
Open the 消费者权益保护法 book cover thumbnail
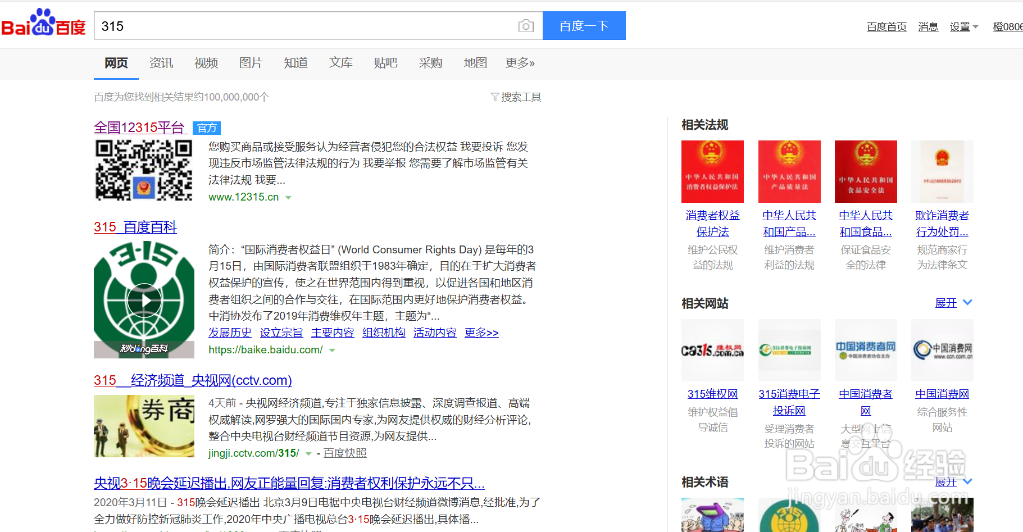point(712,171)
